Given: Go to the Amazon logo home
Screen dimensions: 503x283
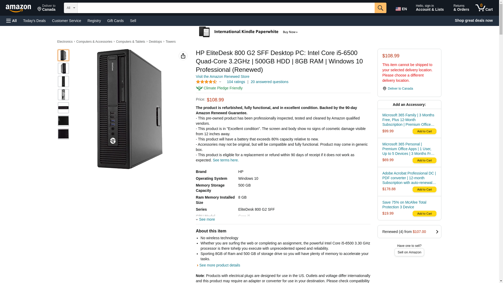Looking at the screenshot, I should (18, 8).
